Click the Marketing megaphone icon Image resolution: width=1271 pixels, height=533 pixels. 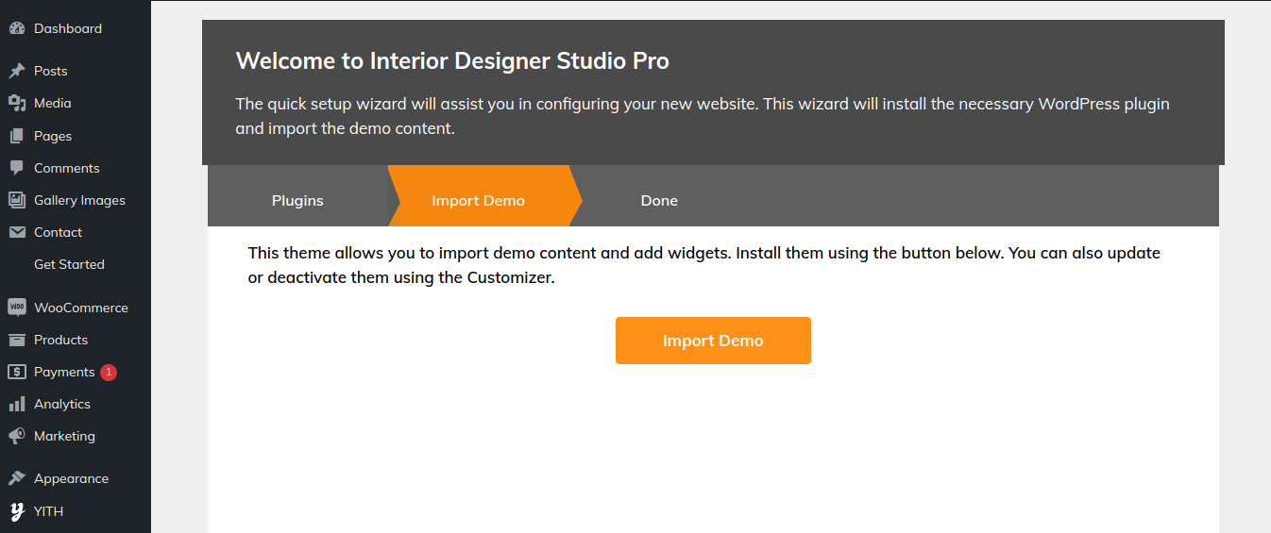coord(17,436)
